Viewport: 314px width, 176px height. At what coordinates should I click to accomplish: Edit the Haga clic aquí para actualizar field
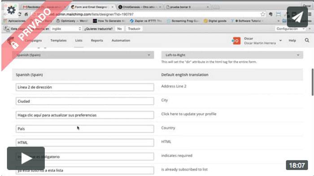point(85,115)
